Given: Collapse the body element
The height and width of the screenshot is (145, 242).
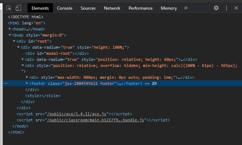Looking at the screenshot, I should pyautogui.click(x=10, y=35).
